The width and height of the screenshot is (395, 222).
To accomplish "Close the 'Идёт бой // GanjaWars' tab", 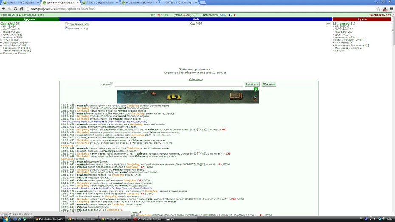I will click(x=77, y=3).
